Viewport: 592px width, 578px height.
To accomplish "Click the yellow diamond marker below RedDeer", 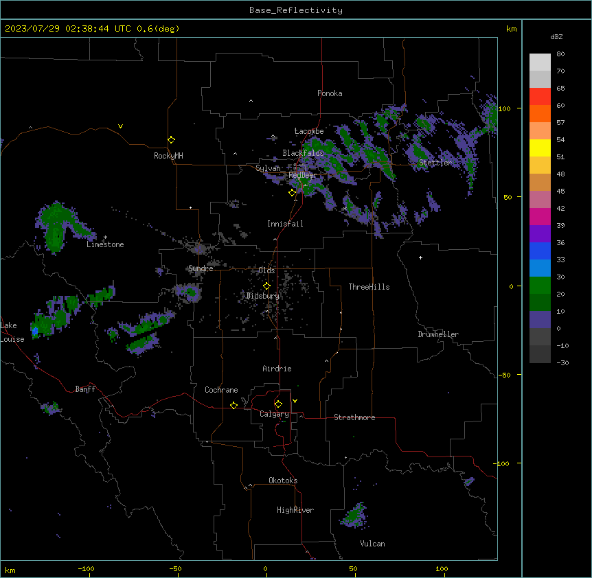I will (x=292, y=192).
